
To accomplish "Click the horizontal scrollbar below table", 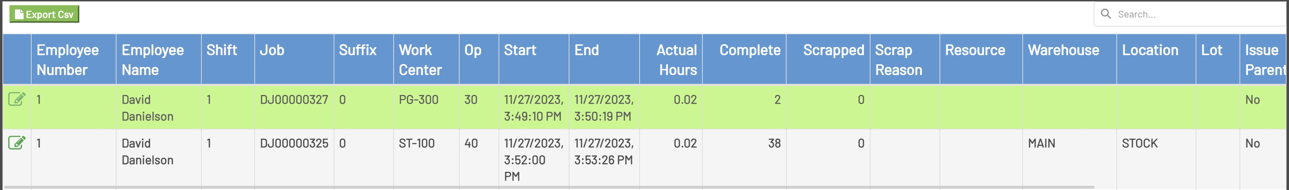I will (550, 188).
